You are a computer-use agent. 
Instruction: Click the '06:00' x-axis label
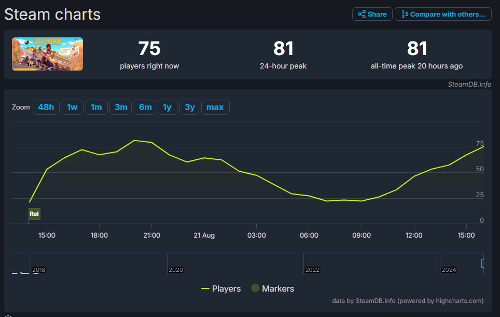pos(309,236)
